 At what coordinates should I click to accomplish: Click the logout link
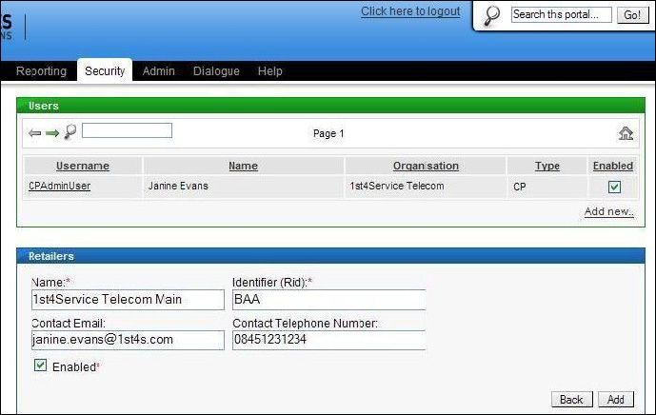pyautogui.click(x=410, y=11)
